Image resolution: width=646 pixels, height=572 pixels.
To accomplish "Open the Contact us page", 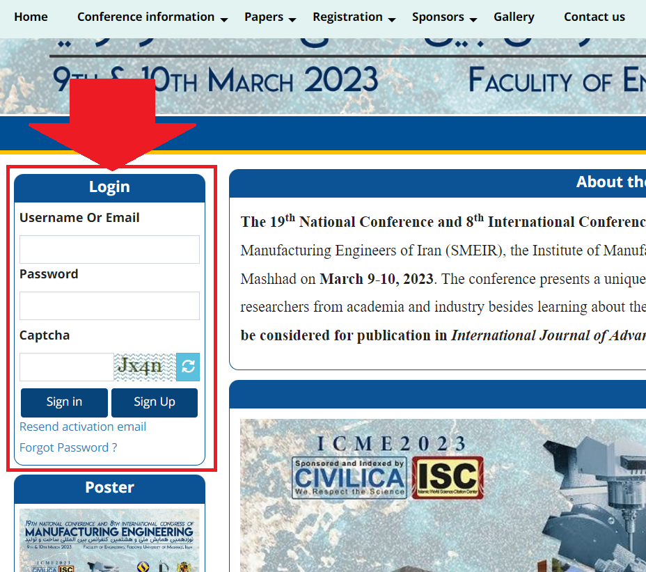I will 594,17.
